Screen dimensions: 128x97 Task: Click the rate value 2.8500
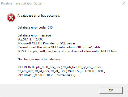100,71
